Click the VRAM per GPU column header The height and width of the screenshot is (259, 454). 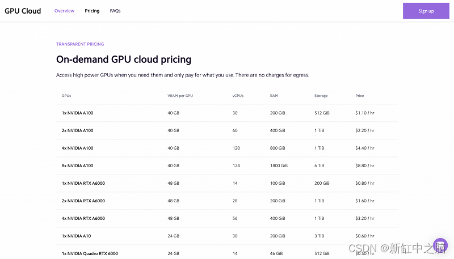point(180,96)
